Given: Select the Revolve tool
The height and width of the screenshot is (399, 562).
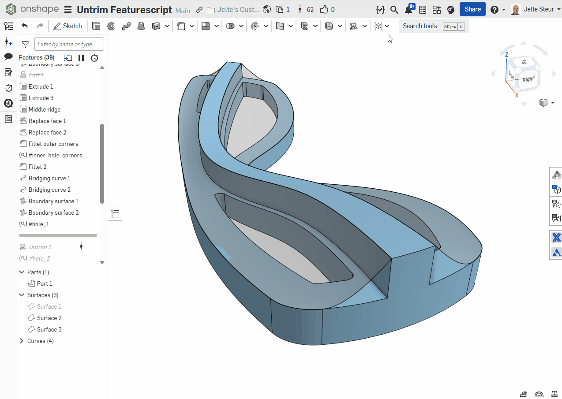Looking at the screenshot, I should tap(111, 26).
